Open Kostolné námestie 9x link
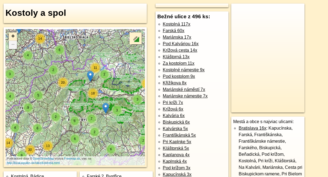328x177 pixels. point(184,70)
